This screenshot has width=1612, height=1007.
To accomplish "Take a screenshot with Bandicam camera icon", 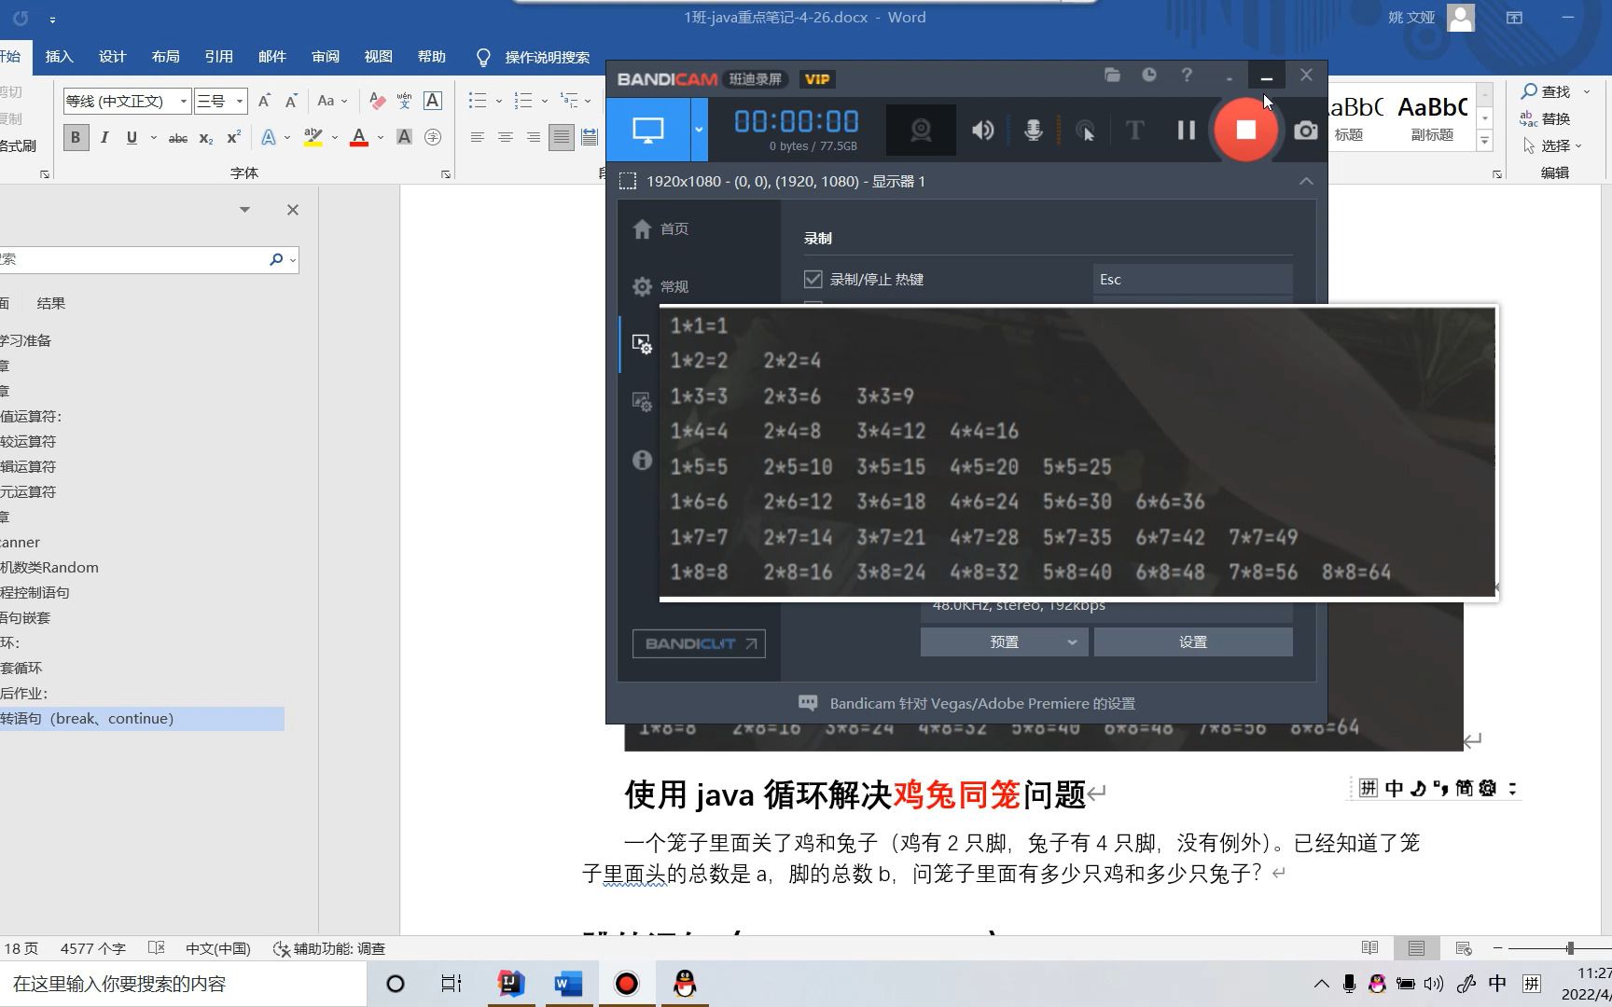I will click(x=1306, y=131).
